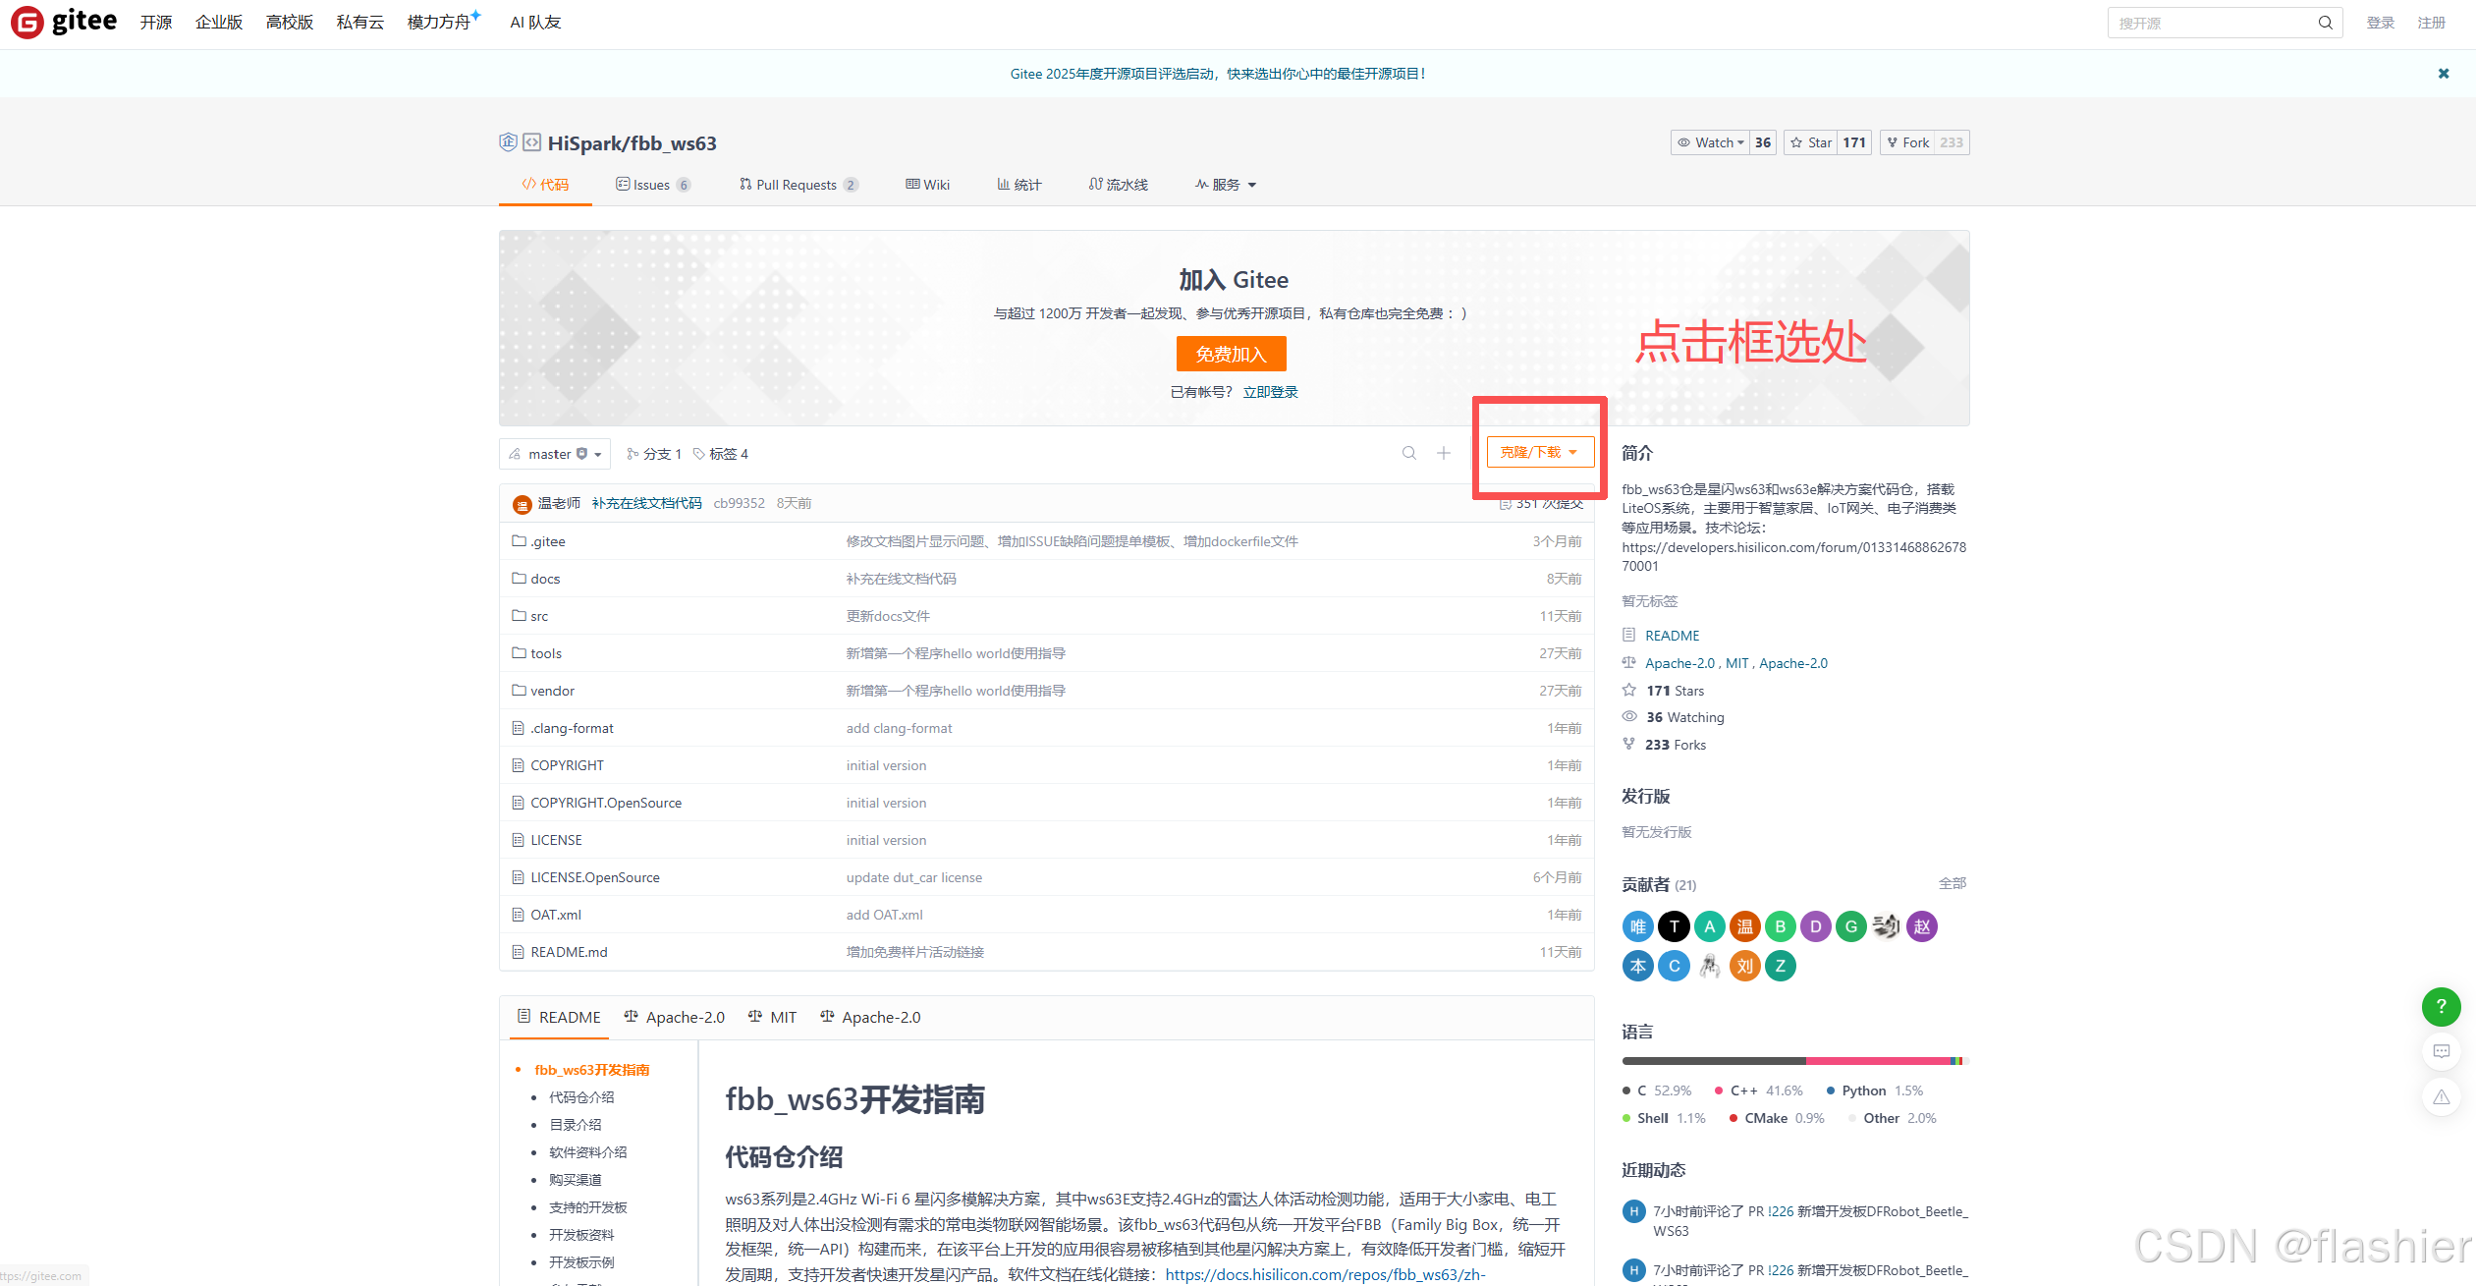Click the plus icon beside repository search
This screenshot has height=1286, width=2476.
pyautogui.click(x=1443, y=453)
